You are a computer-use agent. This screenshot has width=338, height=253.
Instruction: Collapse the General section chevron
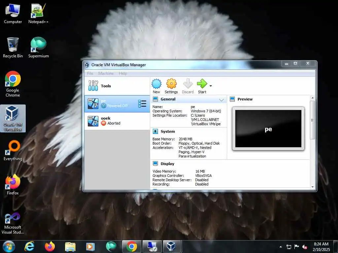tap(221, 99)
